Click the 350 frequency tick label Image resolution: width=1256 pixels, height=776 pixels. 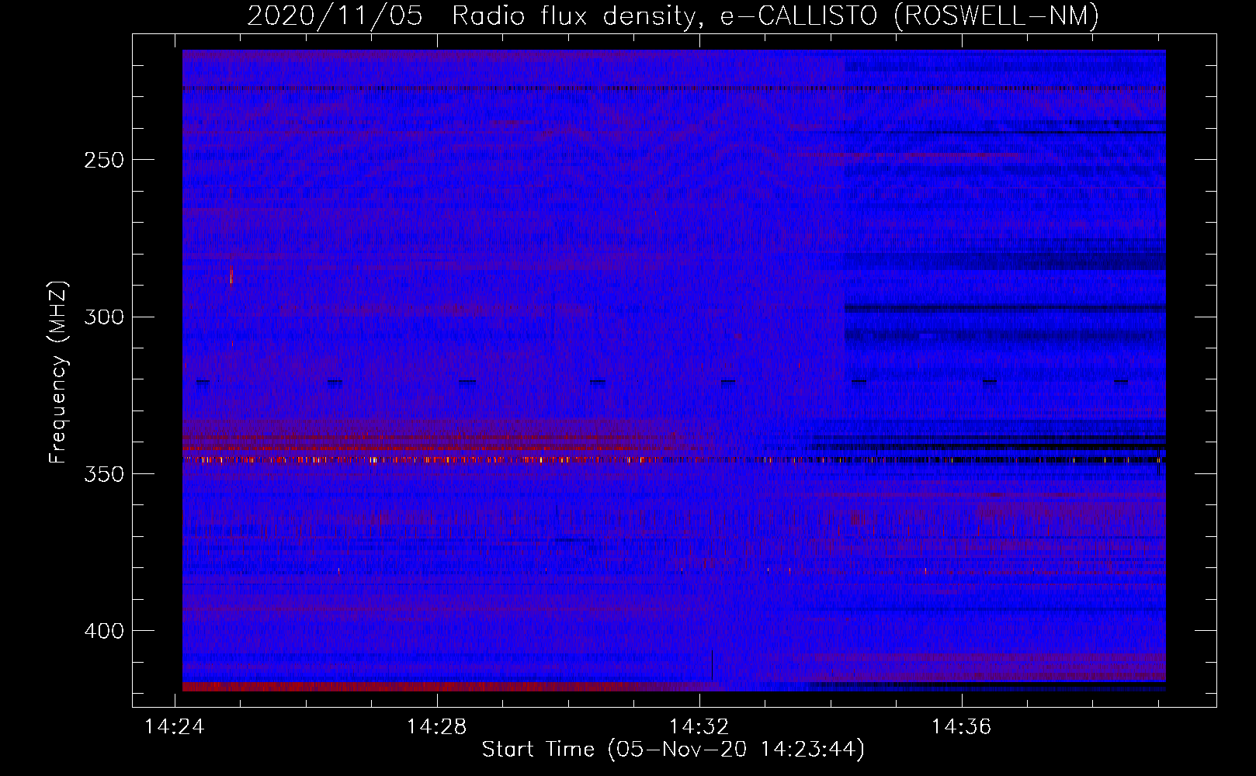[104, 474]
